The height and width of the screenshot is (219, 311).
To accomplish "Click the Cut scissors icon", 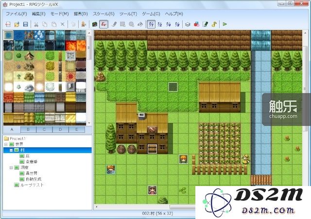I will [36, 24].
